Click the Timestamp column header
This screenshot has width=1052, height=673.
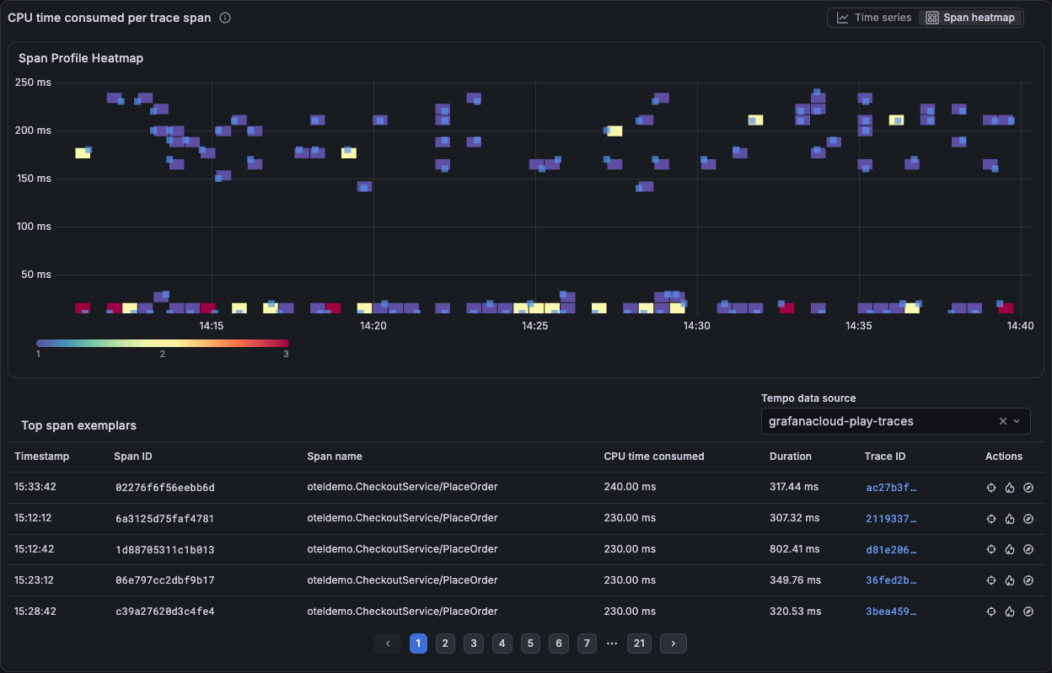click(x=41, y=457)
